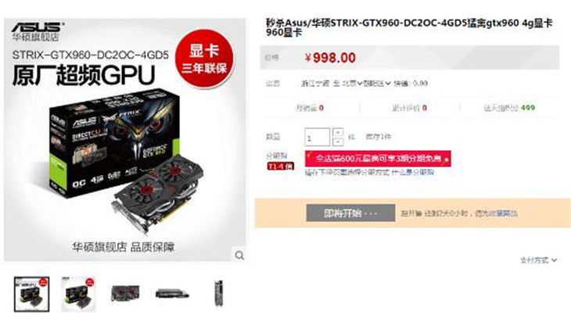Image resolution: width=571 pixels, height=329 pixels.
Task: Select the fifth thumbnail showing card bracket
Action: [x=219, y=293]
